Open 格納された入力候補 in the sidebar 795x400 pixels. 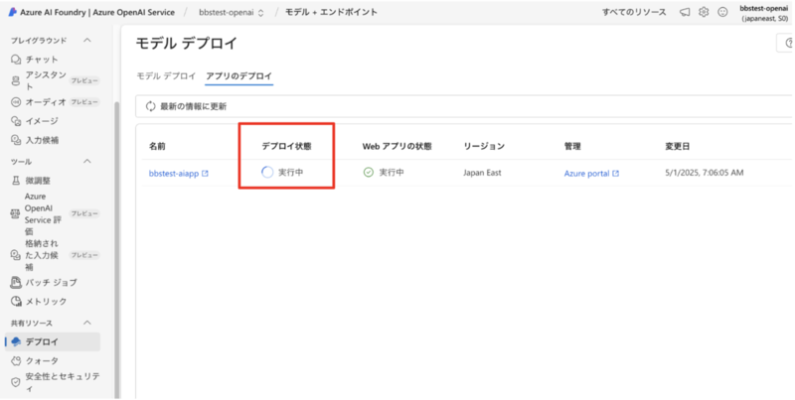42,255
